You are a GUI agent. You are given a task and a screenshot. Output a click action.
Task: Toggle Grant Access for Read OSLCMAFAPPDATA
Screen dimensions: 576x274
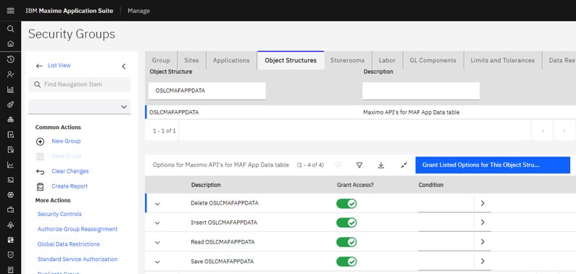pyautogui.click(x=346, y=242)
